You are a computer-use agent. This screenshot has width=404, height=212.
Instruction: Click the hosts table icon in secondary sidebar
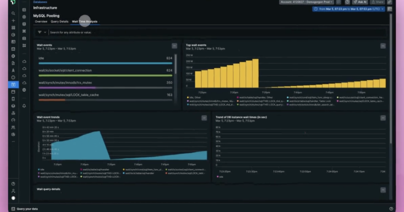click(x=24, y=10)
